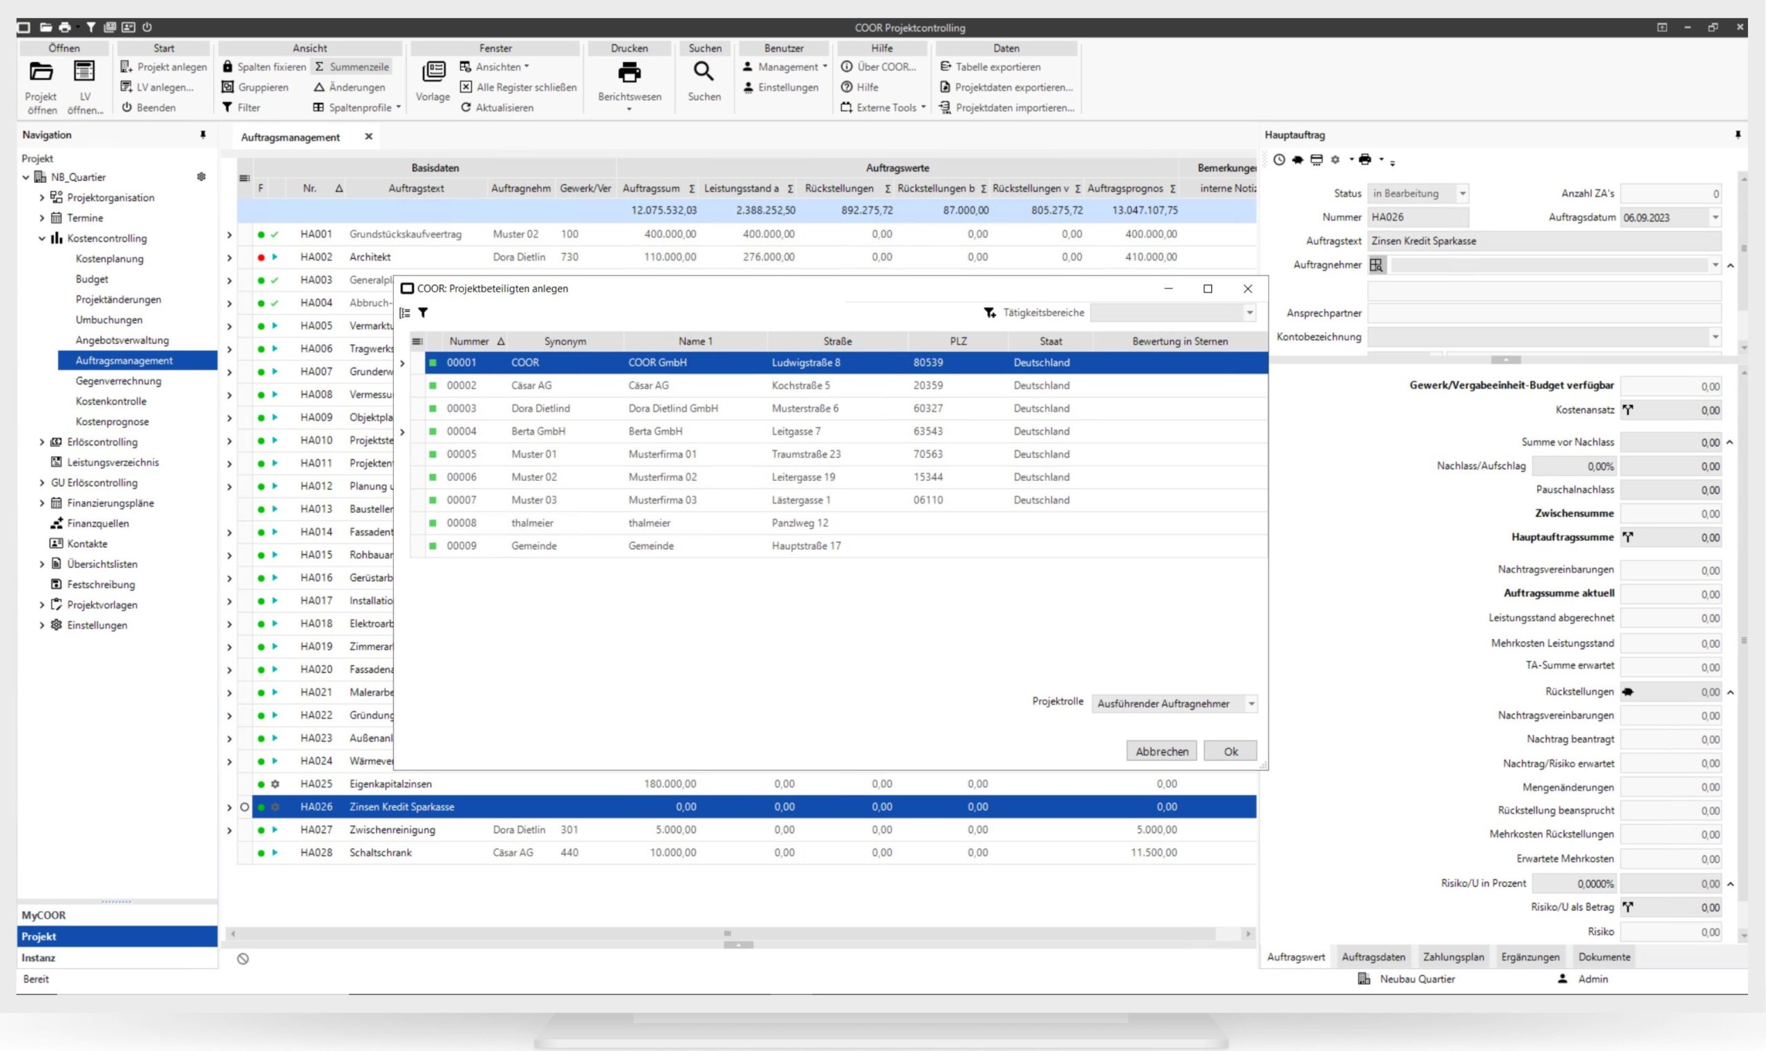The width and height of the screenshot is (1766, 1051).
Task: Click Projektdaten importieren
Action: click(1006, 108)
